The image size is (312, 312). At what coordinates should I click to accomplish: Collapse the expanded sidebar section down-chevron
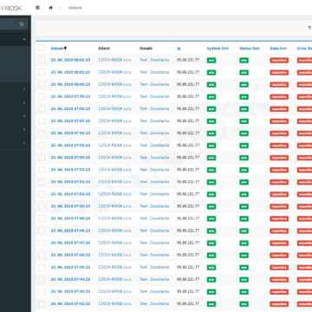[x=24, y=39]
